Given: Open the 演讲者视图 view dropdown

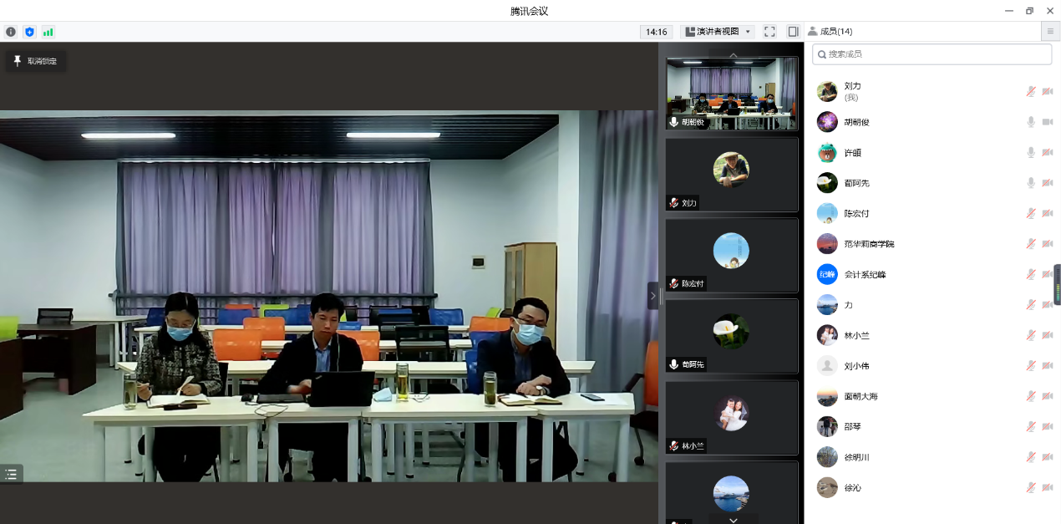Looking at the screenshot, I should pos(718,32).
